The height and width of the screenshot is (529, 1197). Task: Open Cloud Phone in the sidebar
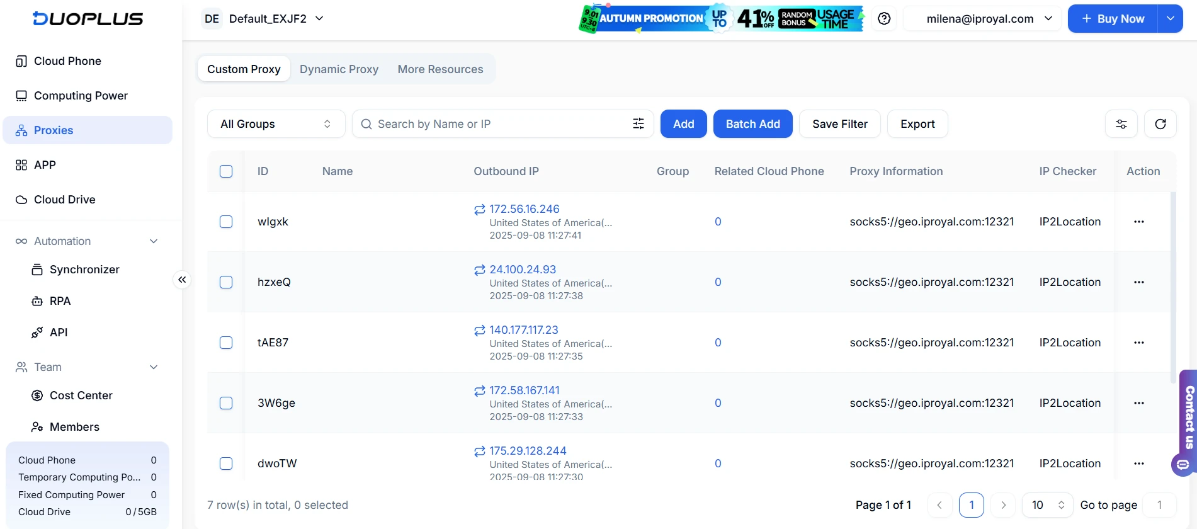pyautogui.click(x=67, y=61)
